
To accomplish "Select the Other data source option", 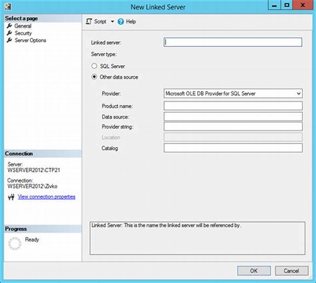I will (94, 77).
